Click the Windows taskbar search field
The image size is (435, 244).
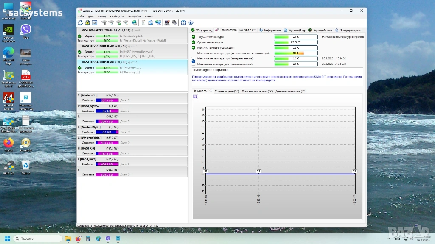click(38, 238)
